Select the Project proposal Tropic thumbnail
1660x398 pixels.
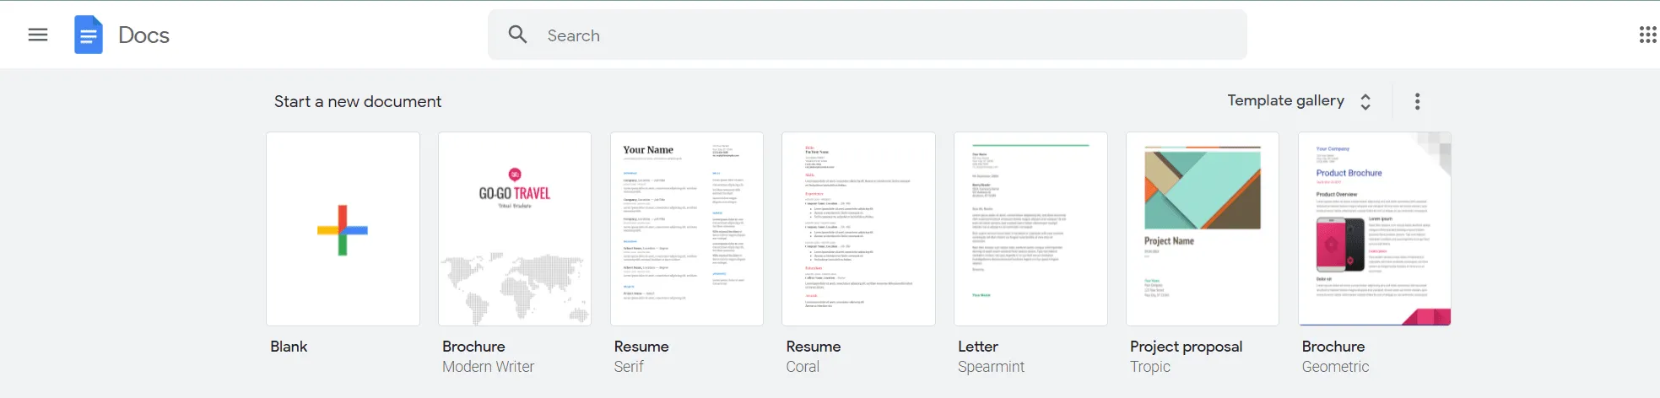(1203, 229)
